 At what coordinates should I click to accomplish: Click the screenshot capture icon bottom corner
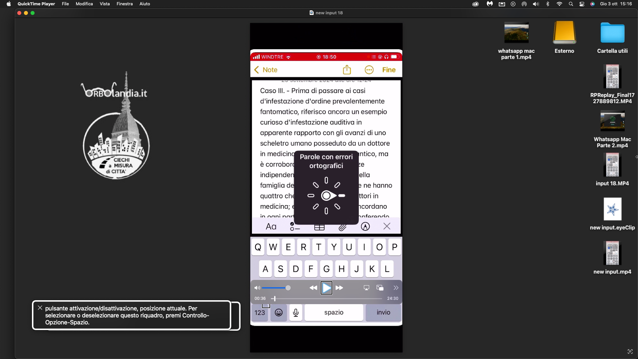coord(630,351)
